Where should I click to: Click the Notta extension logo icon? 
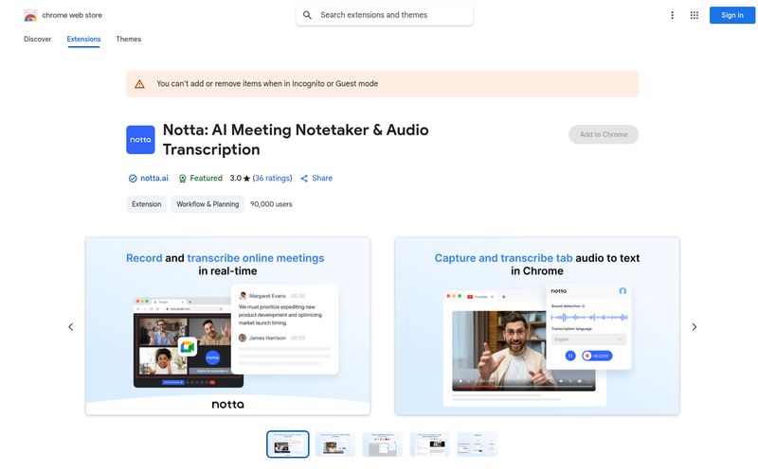140,139
